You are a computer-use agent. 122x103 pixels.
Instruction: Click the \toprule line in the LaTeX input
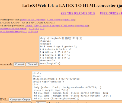45,41
